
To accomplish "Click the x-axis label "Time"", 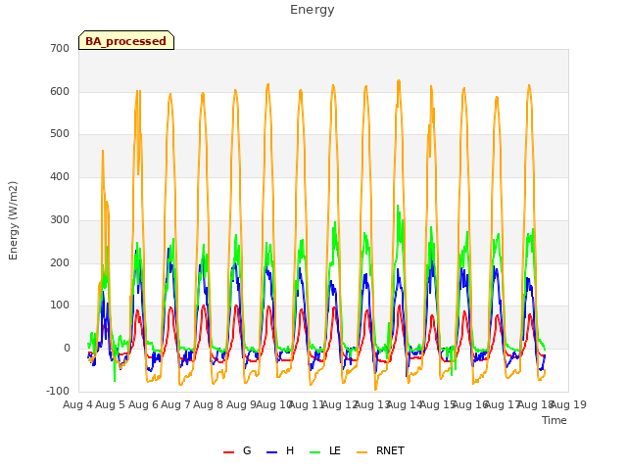I will (554, 420).
